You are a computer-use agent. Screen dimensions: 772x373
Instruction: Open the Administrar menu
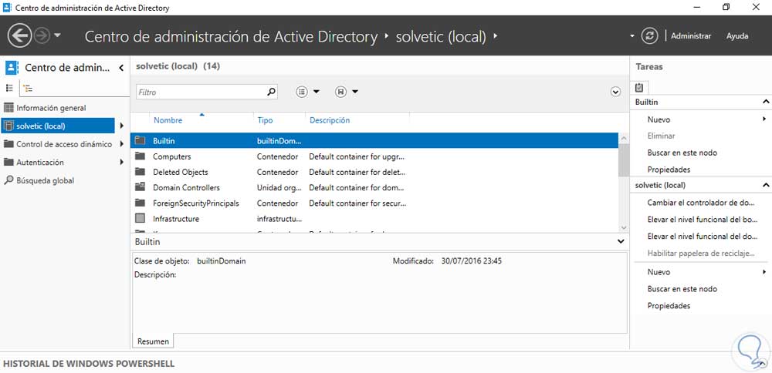pyautogui.click(x=691, y=36)
